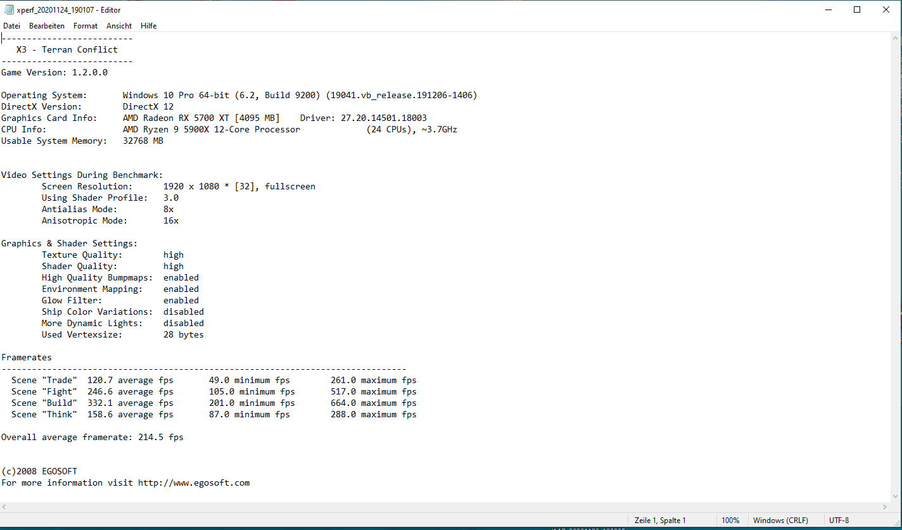This screenshot has height=530, width=902.
Task: Click the '1920 x 1080 * [32], fullscreen' value
Action: pos(239,186)
